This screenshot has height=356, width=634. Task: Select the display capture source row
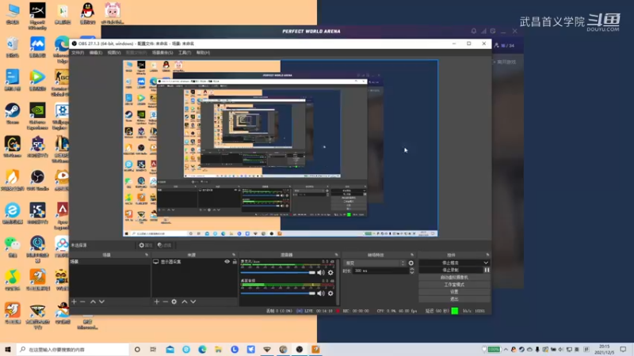click(x=194, y=262)
